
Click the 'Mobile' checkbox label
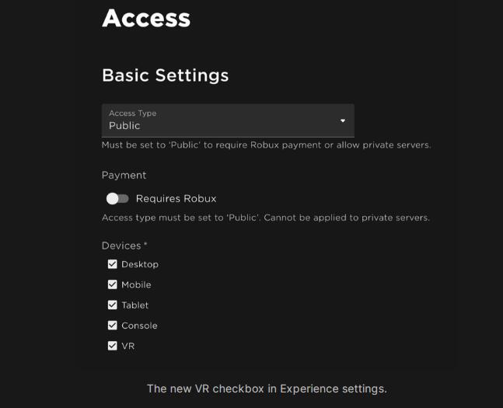click(x=136, y=285)
